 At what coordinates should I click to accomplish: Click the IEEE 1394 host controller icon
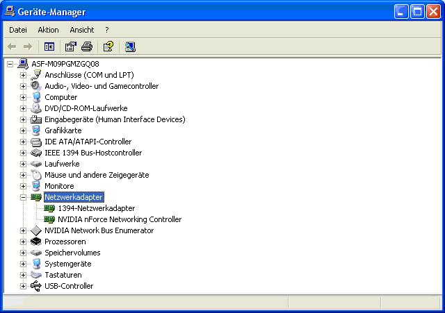36,153
